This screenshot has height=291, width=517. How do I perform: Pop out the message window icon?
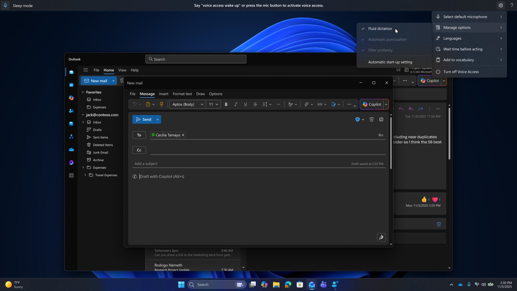point(381,119)
